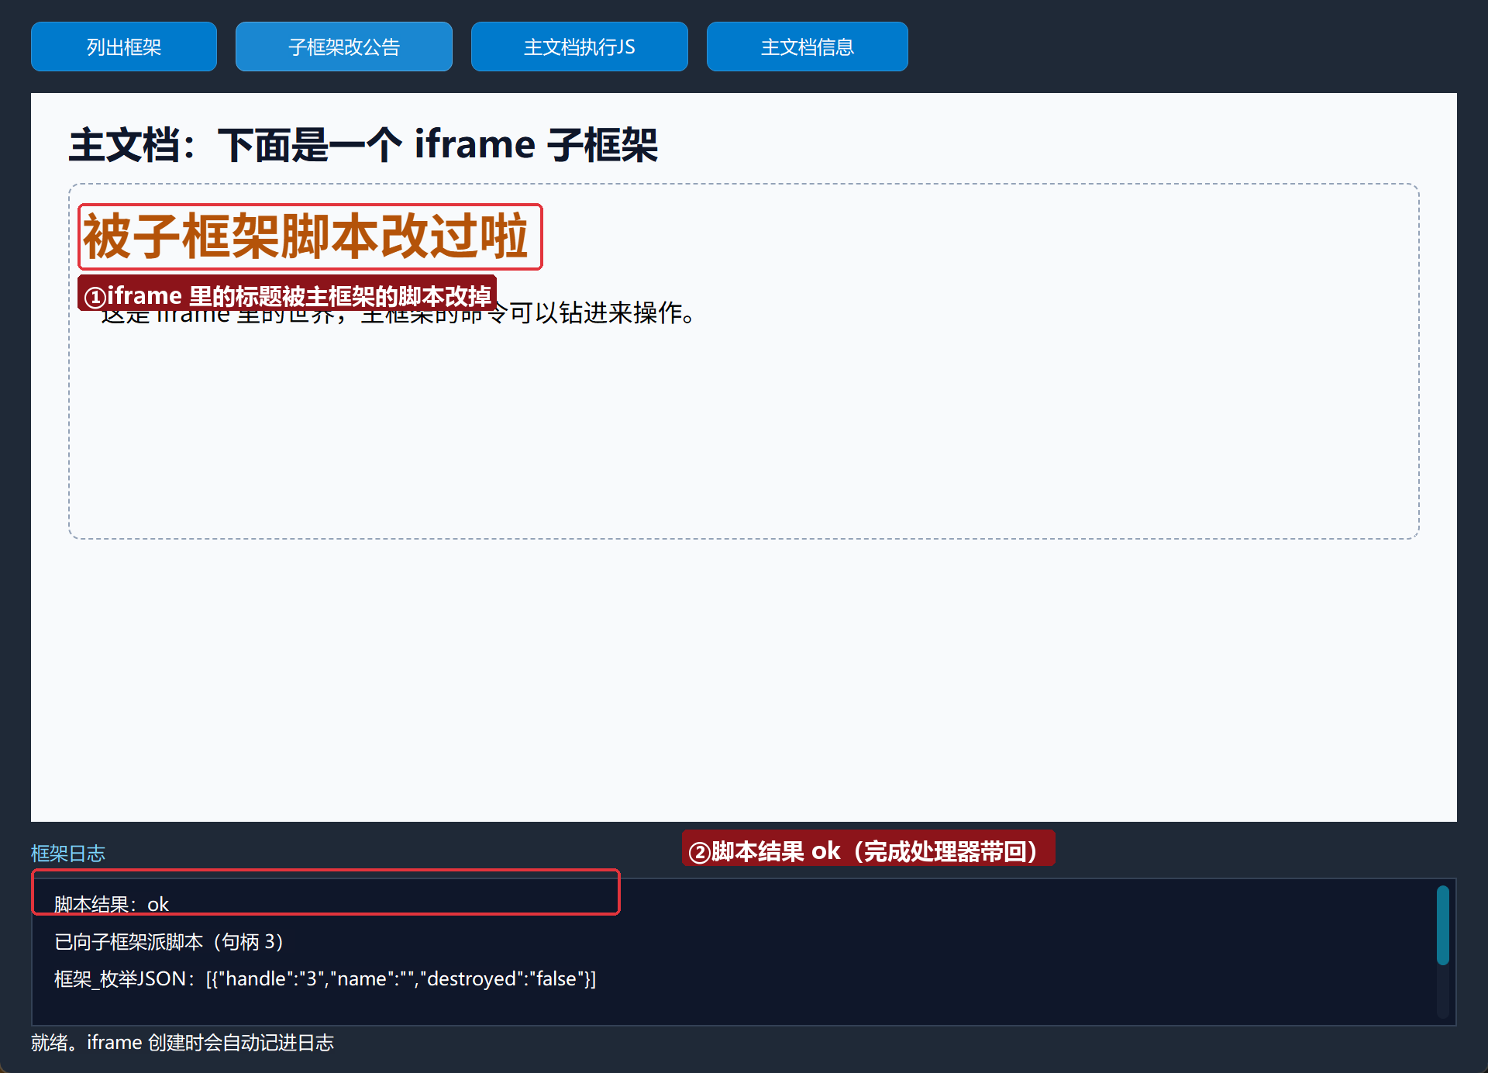The image size is (1488, 1073).
Task: Click the iframe paragraph ending 可以钻进来操作
Action: pyautogui.click(x=399, y=314)
